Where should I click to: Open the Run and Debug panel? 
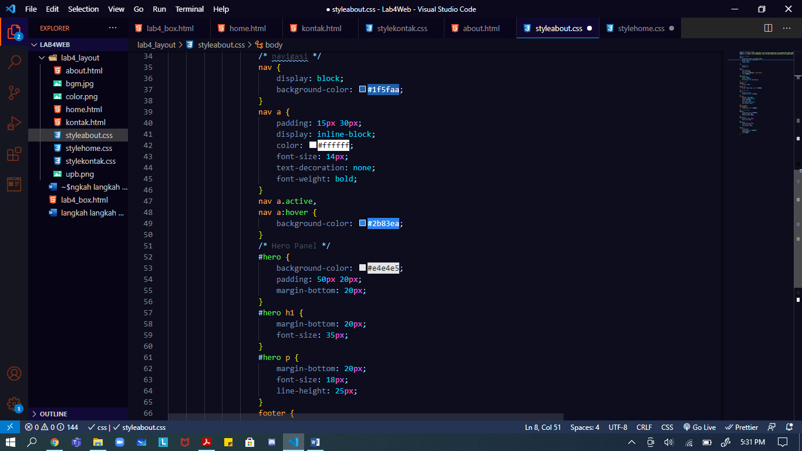pos(14,123)
